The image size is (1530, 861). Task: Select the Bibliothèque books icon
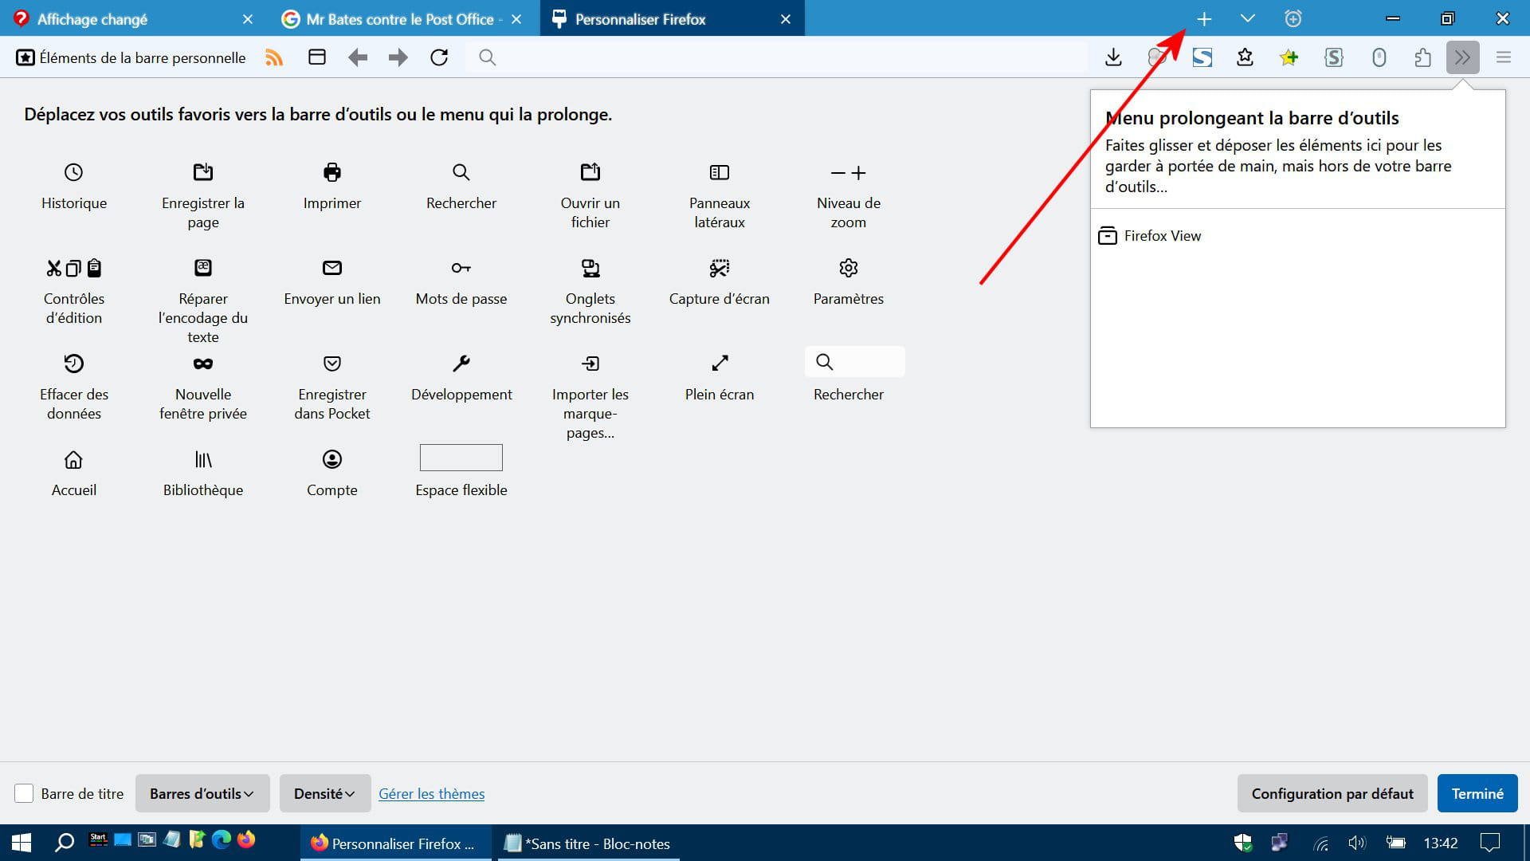click(203, 460)
